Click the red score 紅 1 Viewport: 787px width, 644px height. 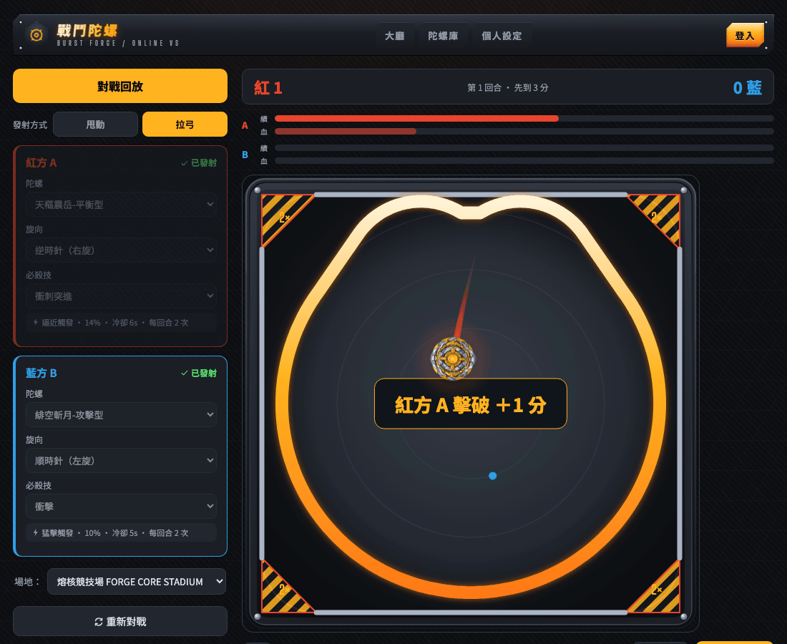click(268, 88)
